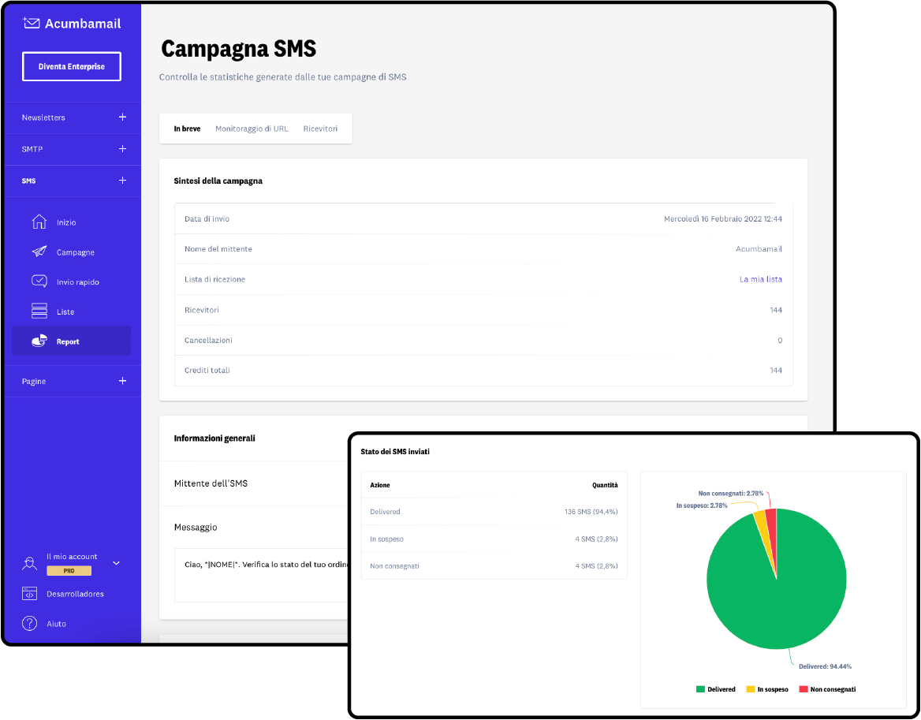
Task: Open the Desarrolladores code icon
Action: [30, 594]
